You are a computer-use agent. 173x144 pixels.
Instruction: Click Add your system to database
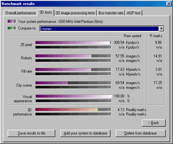(85, 133)
